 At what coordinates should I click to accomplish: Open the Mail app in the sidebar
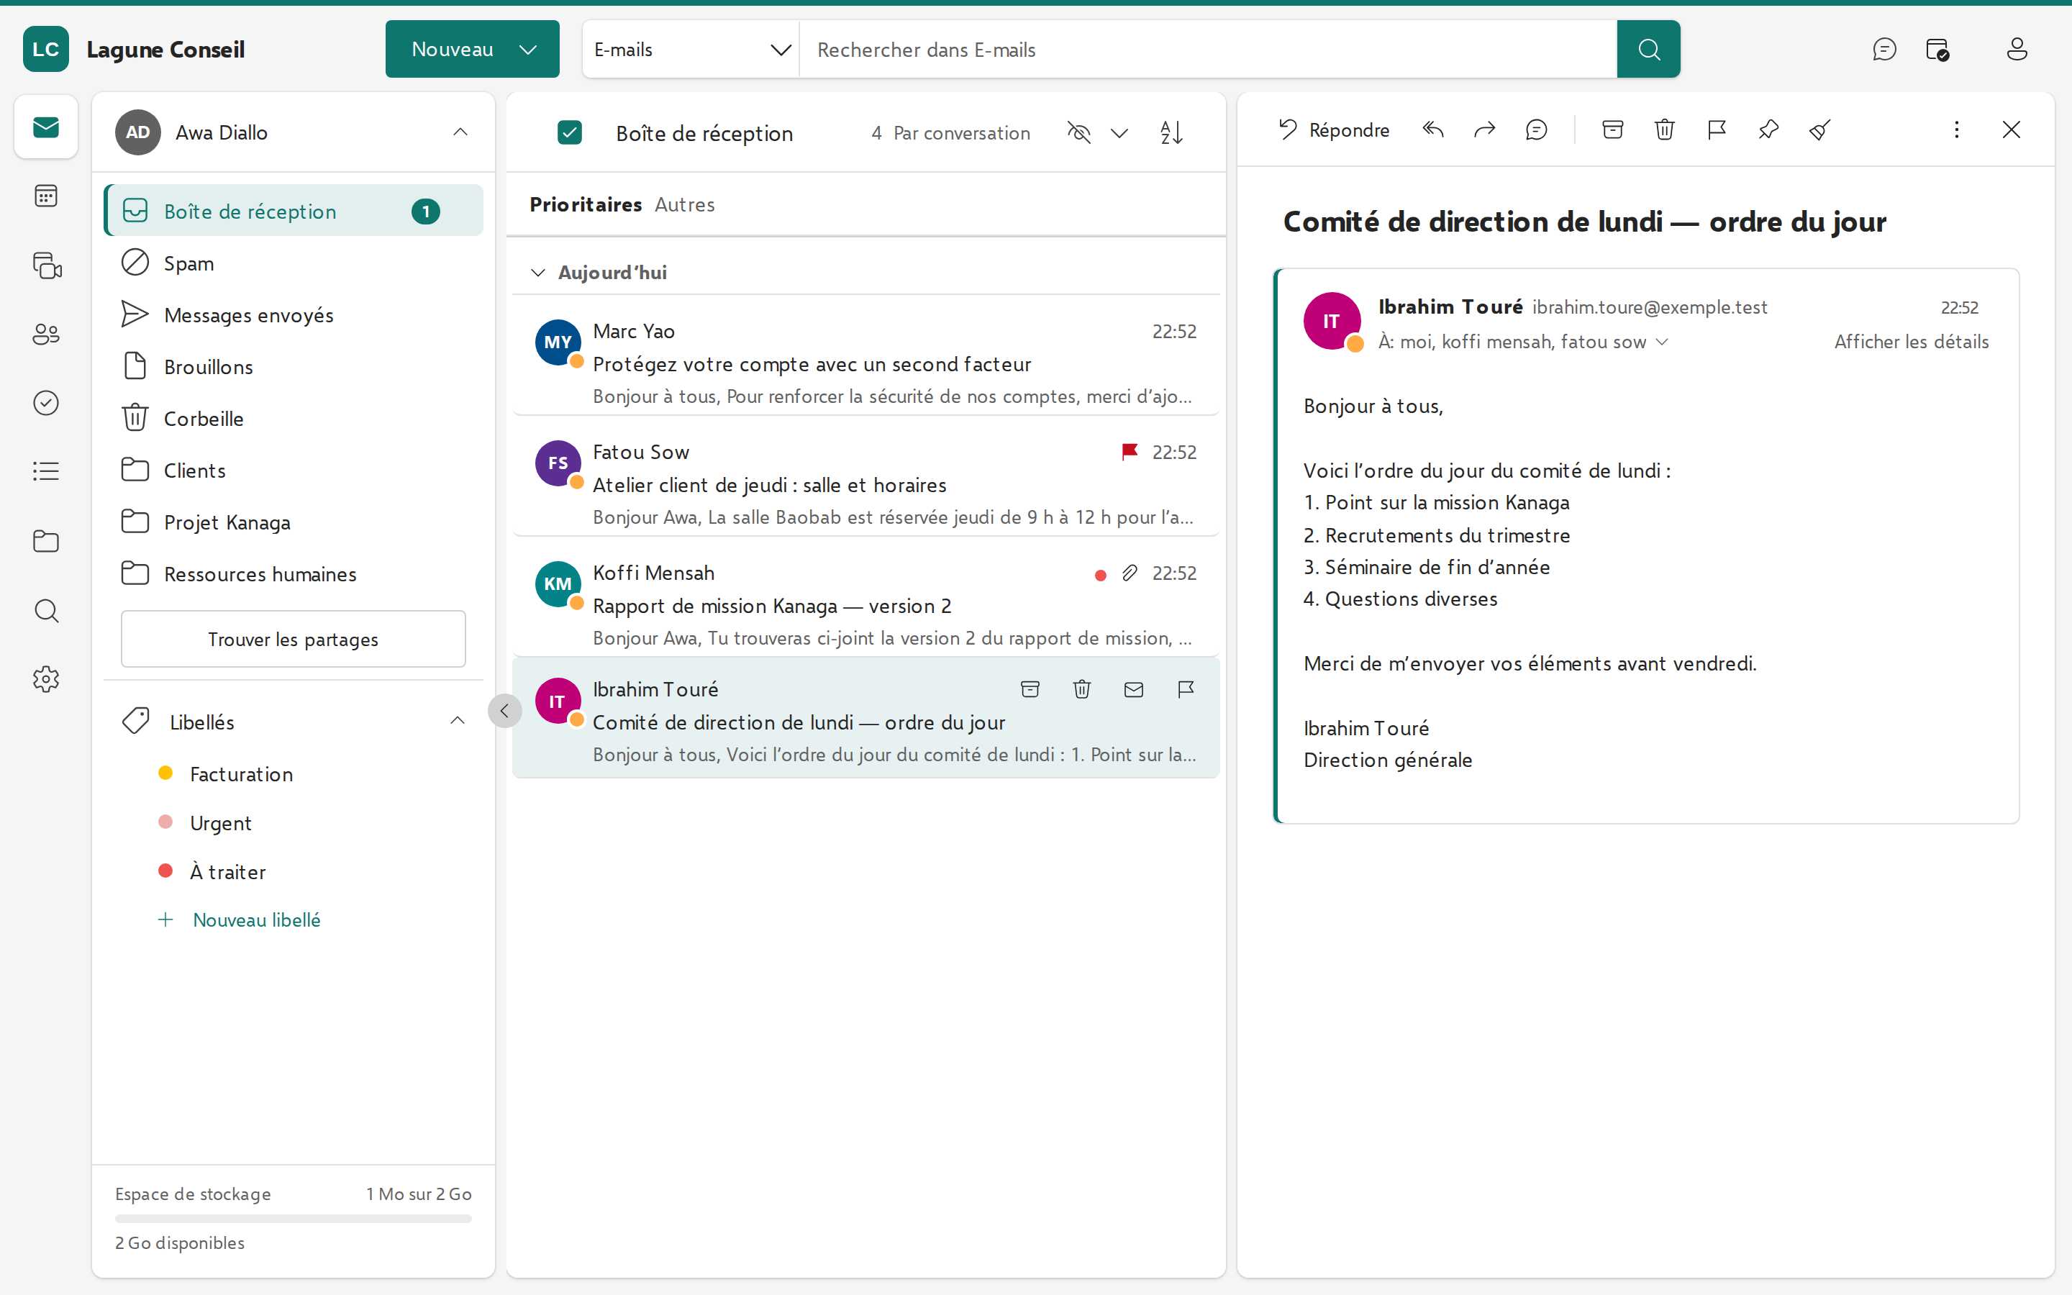click(x=46, y=127)
